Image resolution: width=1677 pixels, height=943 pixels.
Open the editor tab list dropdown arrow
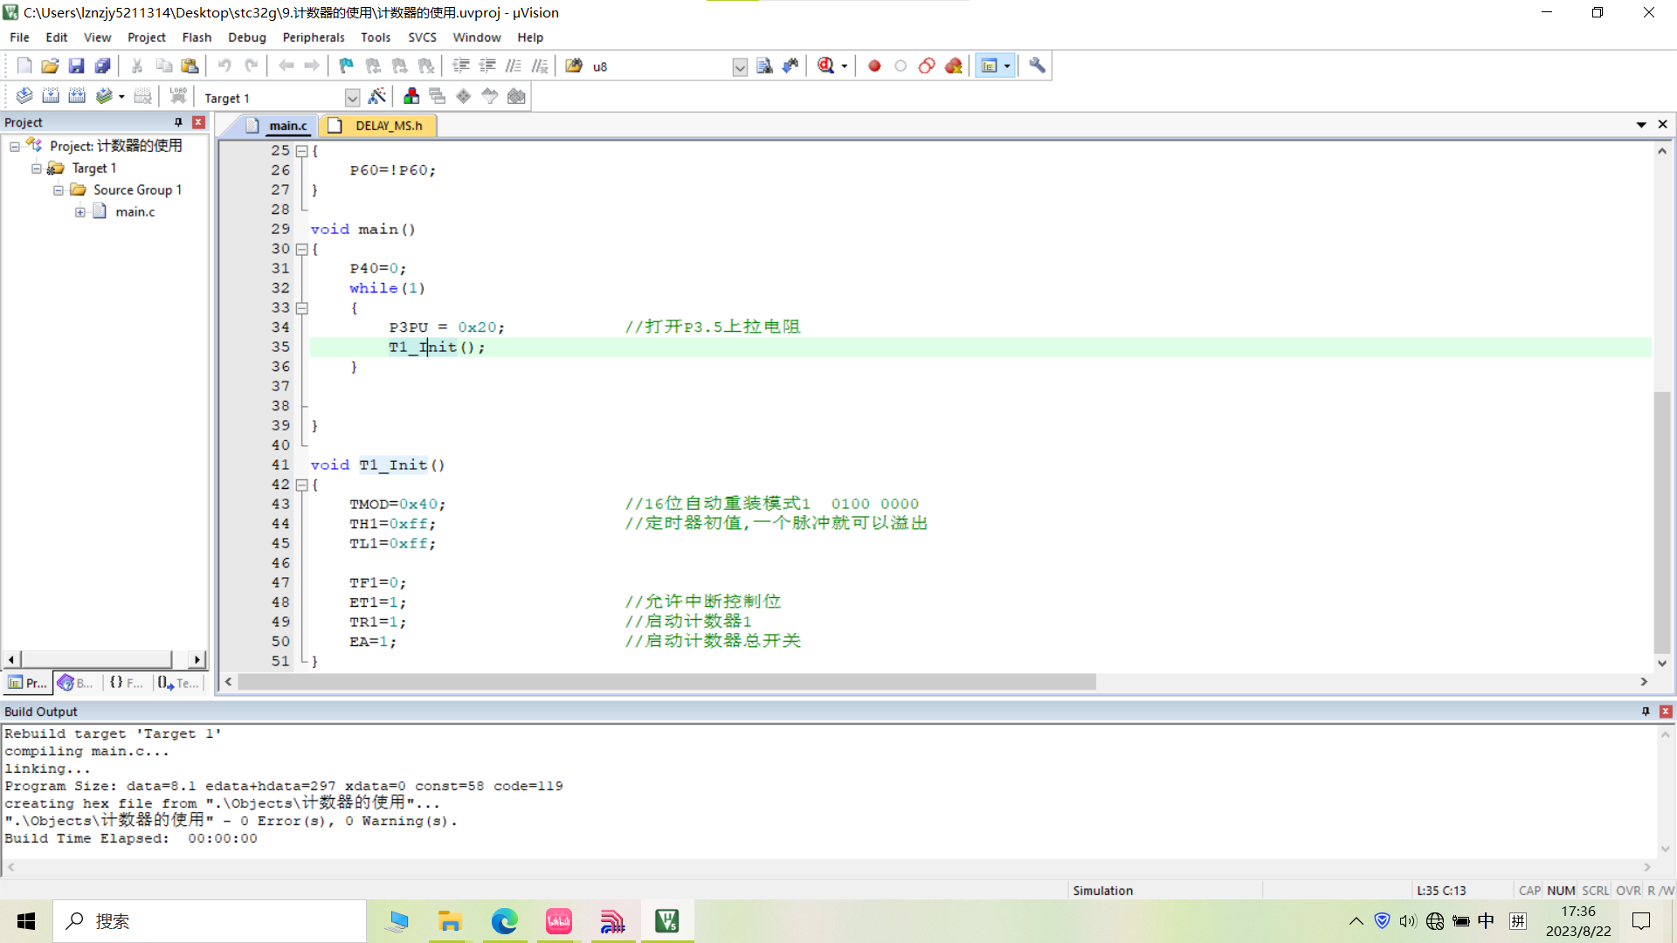click(1641, 125)
